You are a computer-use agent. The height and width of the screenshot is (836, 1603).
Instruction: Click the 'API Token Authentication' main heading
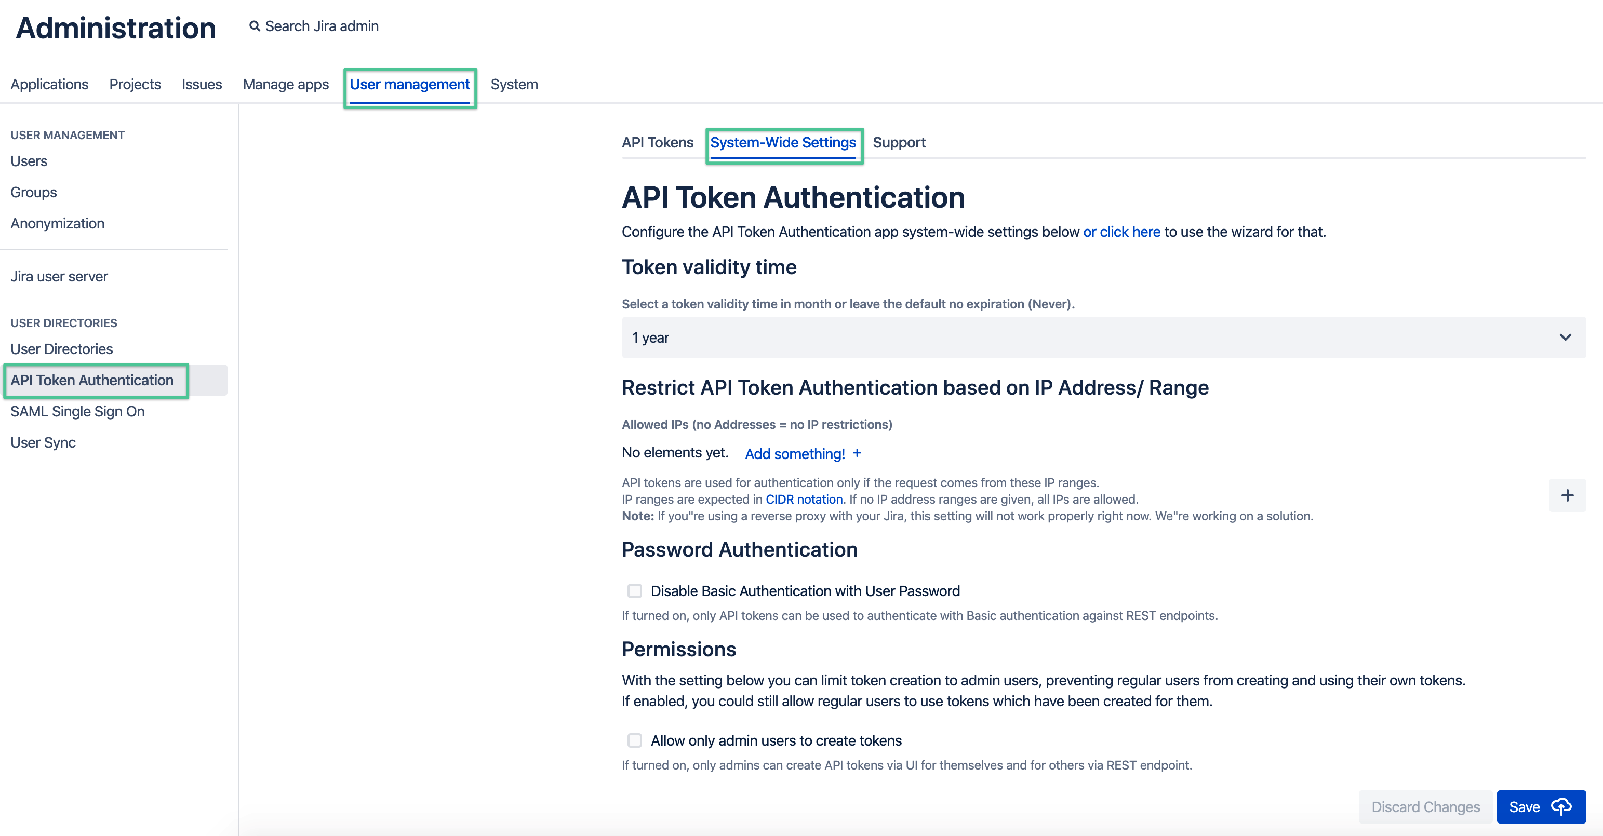pyautogui.click(x=793, y=197)
